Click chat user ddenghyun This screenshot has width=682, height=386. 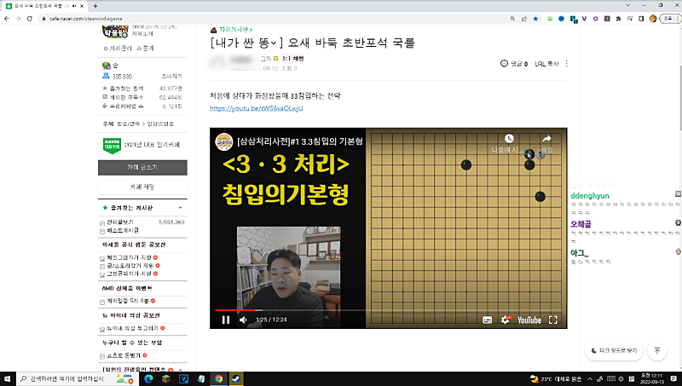coord(590,196)
